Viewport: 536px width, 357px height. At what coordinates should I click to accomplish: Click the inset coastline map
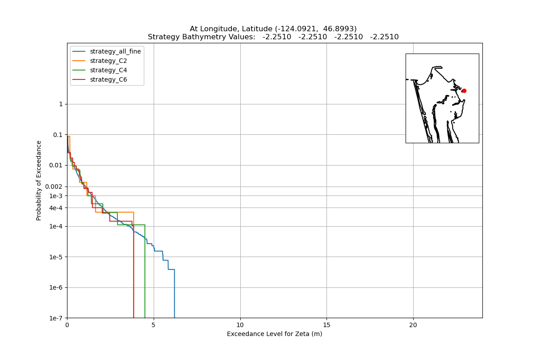point(442,98)
